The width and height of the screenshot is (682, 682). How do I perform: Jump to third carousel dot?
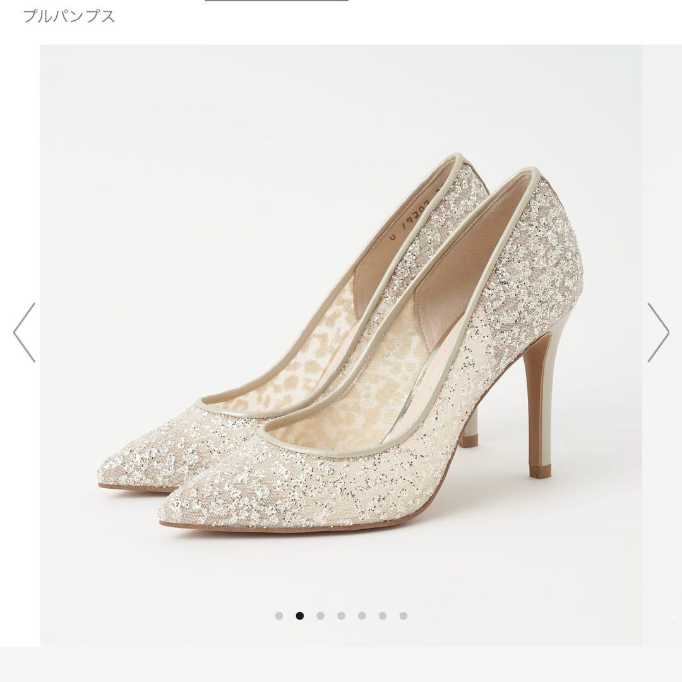click(x=321, y=616)
